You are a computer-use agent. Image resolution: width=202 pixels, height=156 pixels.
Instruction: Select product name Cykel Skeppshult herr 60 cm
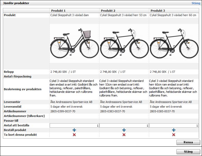(x=173, y=15)
